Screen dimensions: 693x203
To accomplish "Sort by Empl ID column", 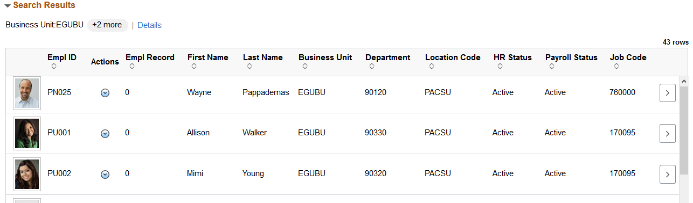I will pyautogui.click(x=53, y=67).
